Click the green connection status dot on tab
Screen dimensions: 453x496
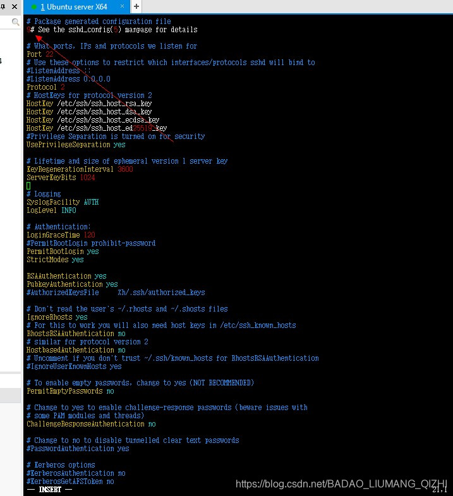[x=34, y=7]
